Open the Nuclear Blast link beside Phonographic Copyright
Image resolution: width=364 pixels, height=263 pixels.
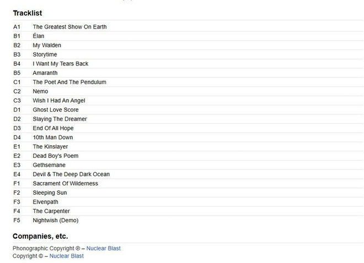coord(103,248)
